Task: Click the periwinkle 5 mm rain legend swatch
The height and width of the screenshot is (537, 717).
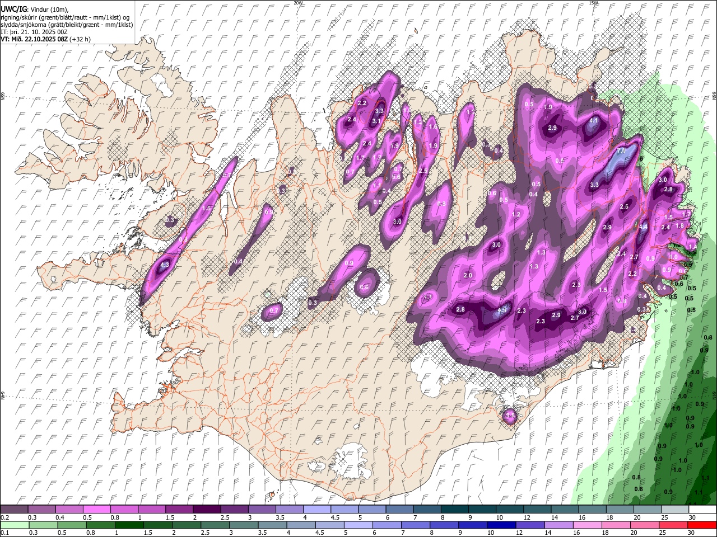Action: (x=358, y=525)
